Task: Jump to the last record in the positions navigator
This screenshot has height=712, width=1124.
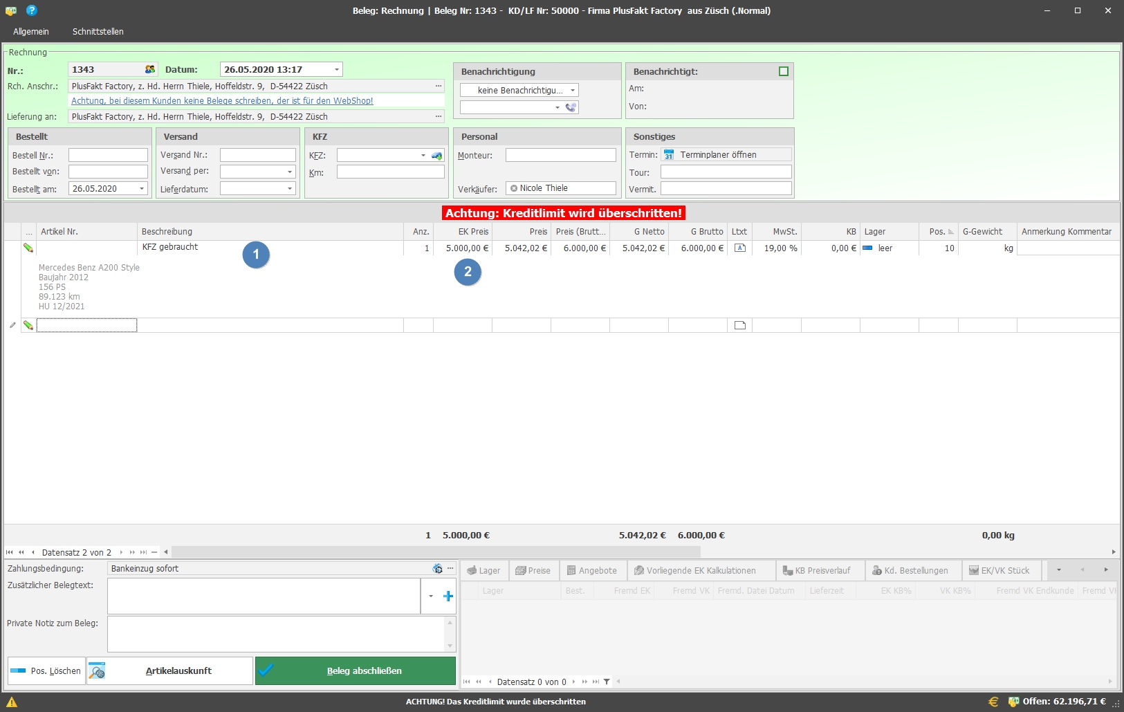Action: point(143,552)
